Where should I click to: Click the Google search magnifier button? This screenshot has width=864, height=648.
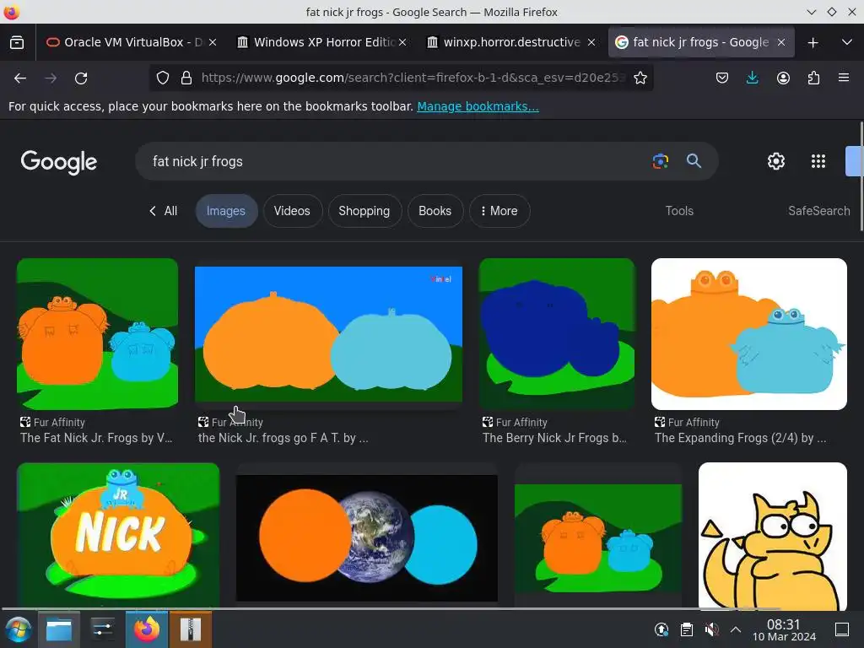694,161
